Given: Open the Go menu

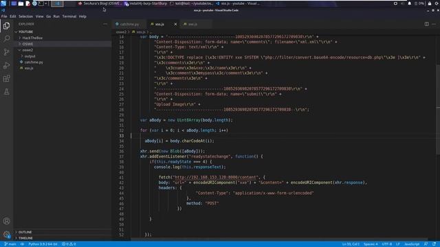Looking at the screenshot, I should tap(49, 16).
